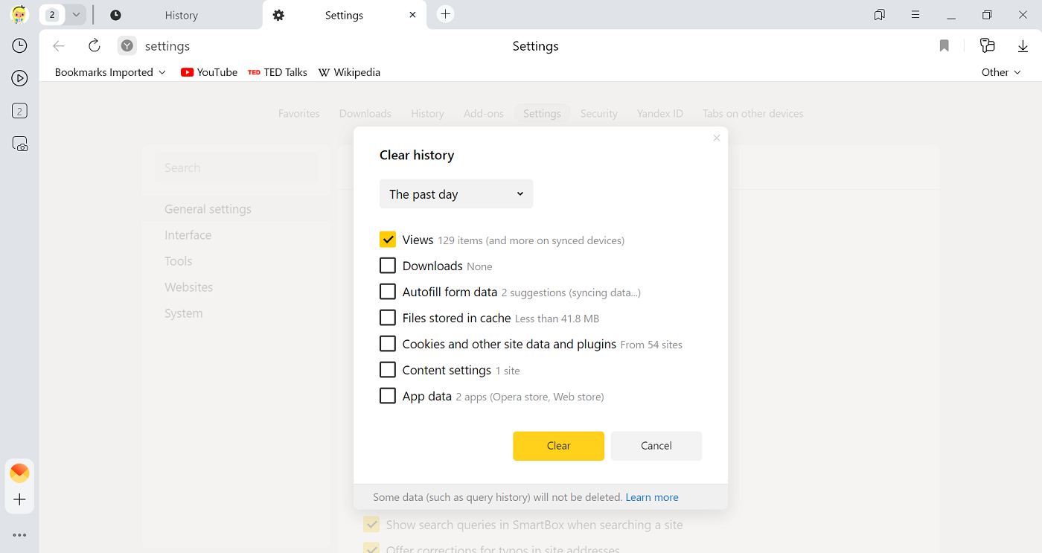Open The past day time range dropdown

tap(456, 194)
